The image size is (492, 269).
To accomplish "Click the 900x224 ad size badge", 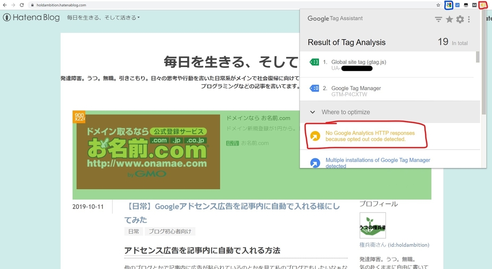I will (79, 117).
